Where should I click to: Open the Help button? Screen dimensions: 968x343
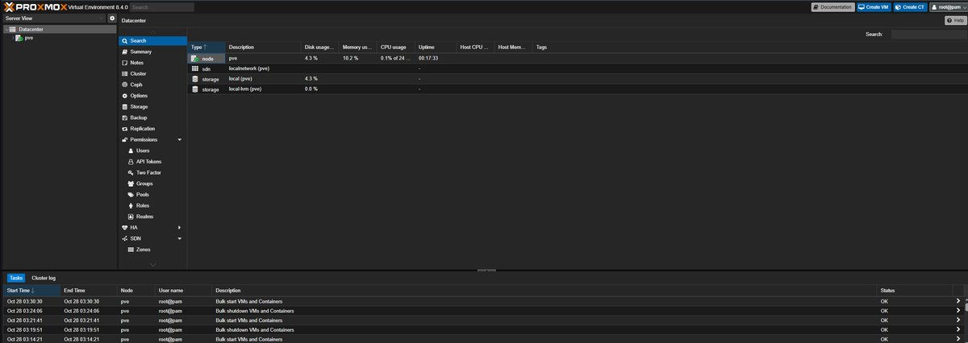954,20
